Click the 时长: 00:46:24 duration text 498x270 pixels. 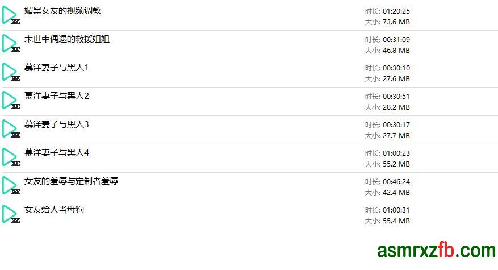tap(387, 182)
